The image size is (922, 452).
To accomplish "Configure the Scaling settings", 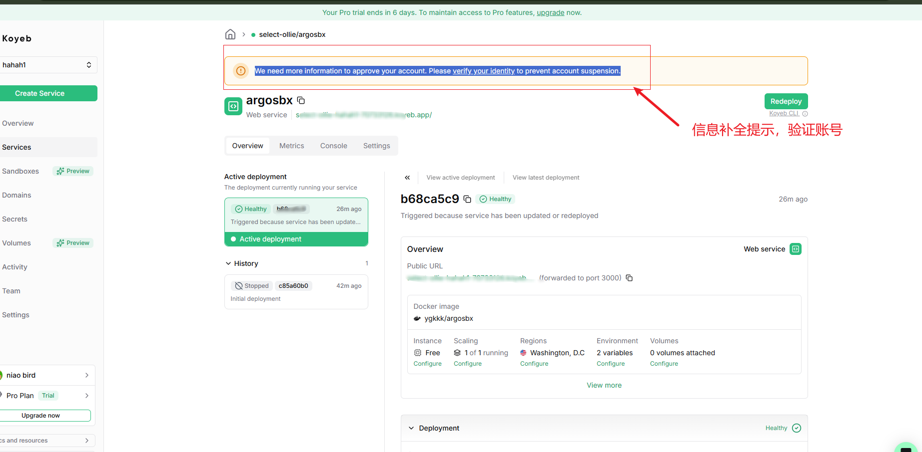I will point(467,364).
